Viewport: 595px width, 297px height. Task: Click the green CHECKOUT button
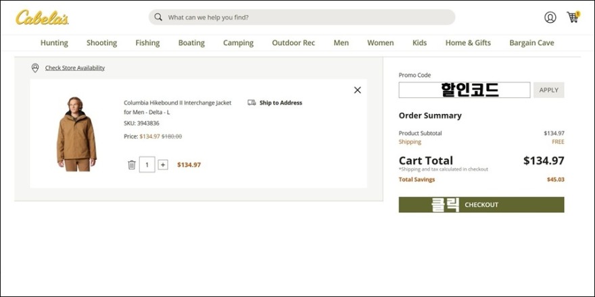point(481,205)
